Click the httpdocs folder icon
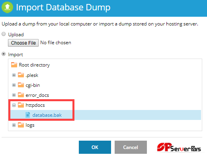This screenshot has width=207, height=155. 21,105
